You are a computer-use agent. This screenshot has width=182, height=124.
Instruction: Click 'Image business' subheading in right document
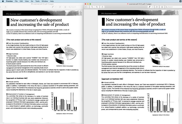(x=108, y=54)
